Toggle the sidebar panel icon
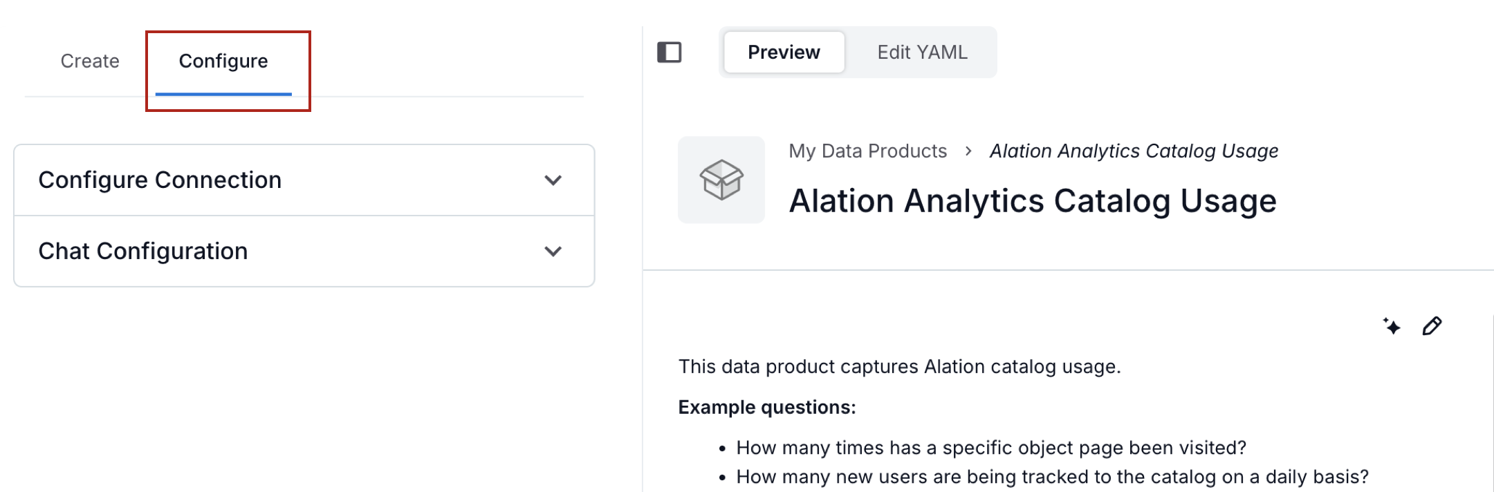Image resolution: width=1494 pixels, height=492 pixels. coord(669,53)
